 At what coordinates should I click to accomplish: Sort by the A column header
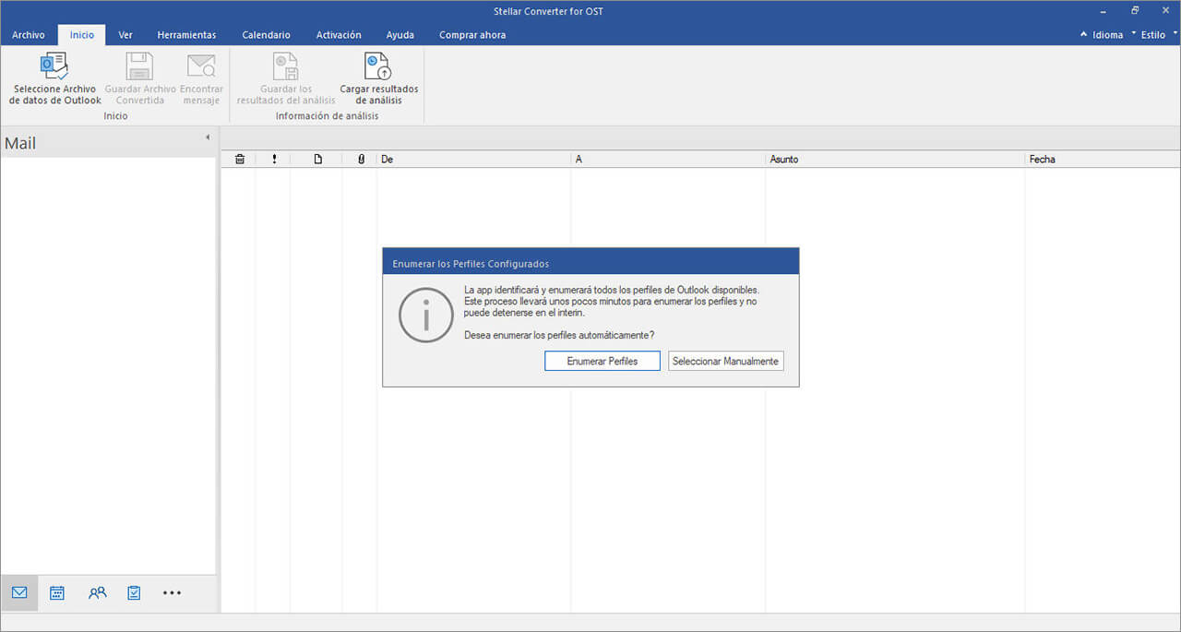click(x=668, y=159)
